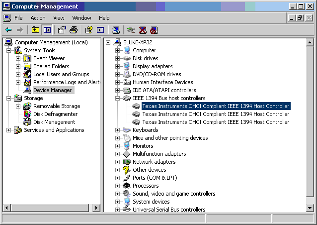This screenshot has height=225, width=317.
Task: Click the Disable device toolbar icon
Action: coord(154,30)
